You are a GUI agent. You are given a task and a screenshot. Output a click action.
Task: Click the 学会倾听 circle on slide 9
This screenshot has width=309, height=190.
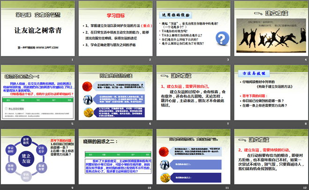(x=11, y=149)
